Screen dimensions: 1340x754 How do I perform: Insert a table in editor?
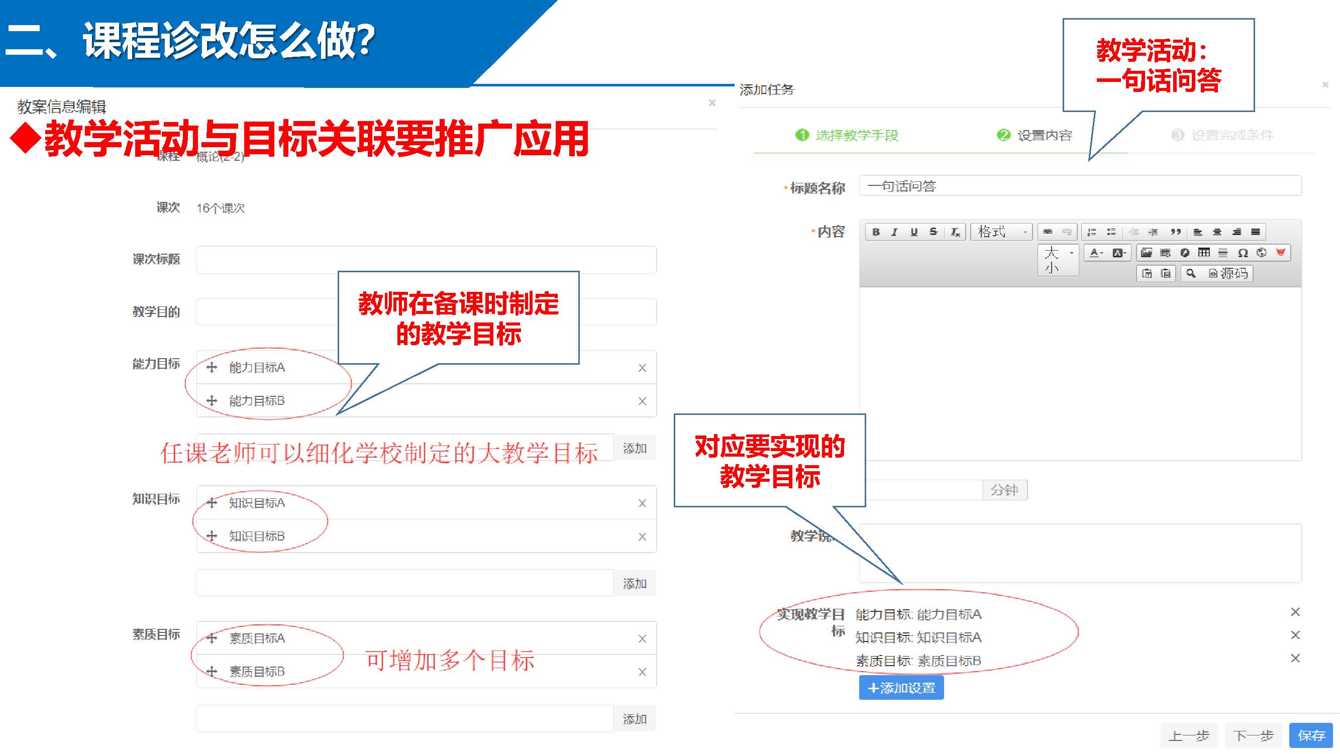pyautogui.click(x=1204, y=253)
